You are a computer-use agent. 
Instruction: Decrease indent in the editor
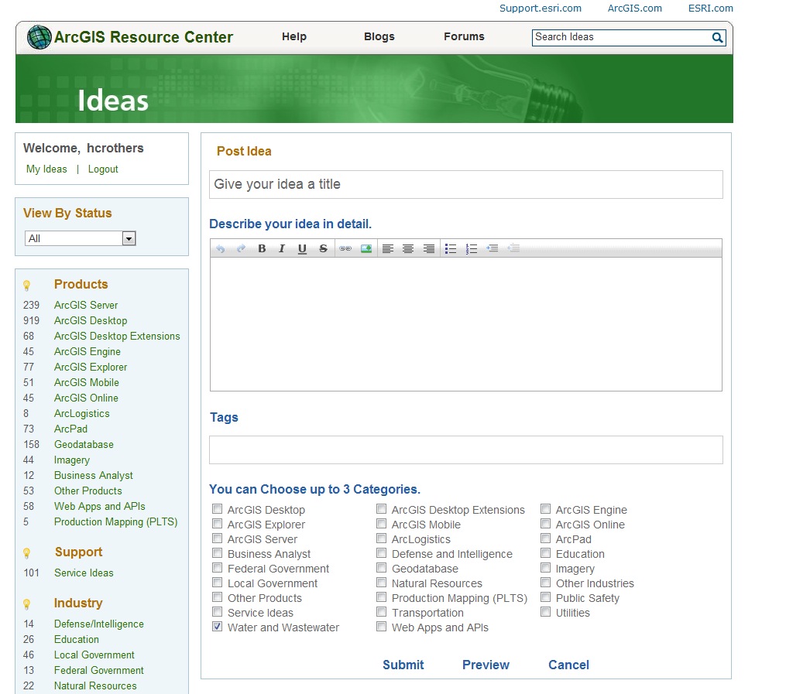click(513, 248)
